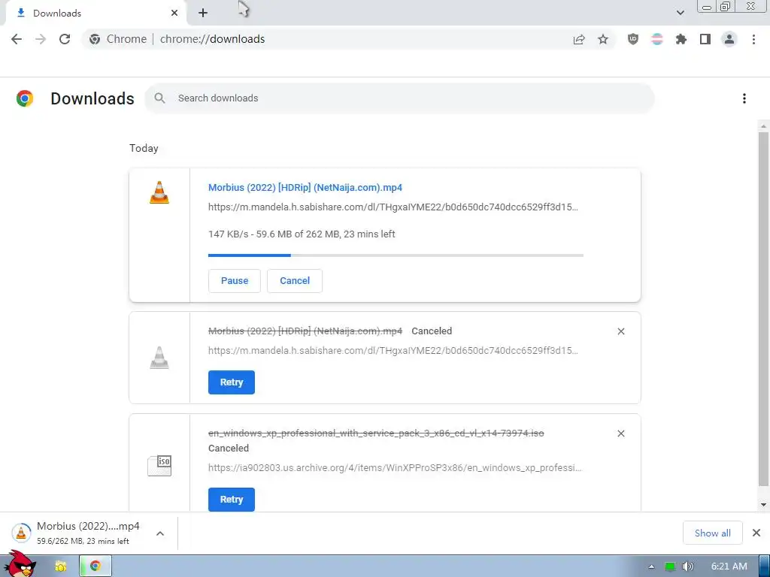Viewport: 770px width, 577px height.
Task: Click the green tray status icon
Action: [x=669, y=566]
